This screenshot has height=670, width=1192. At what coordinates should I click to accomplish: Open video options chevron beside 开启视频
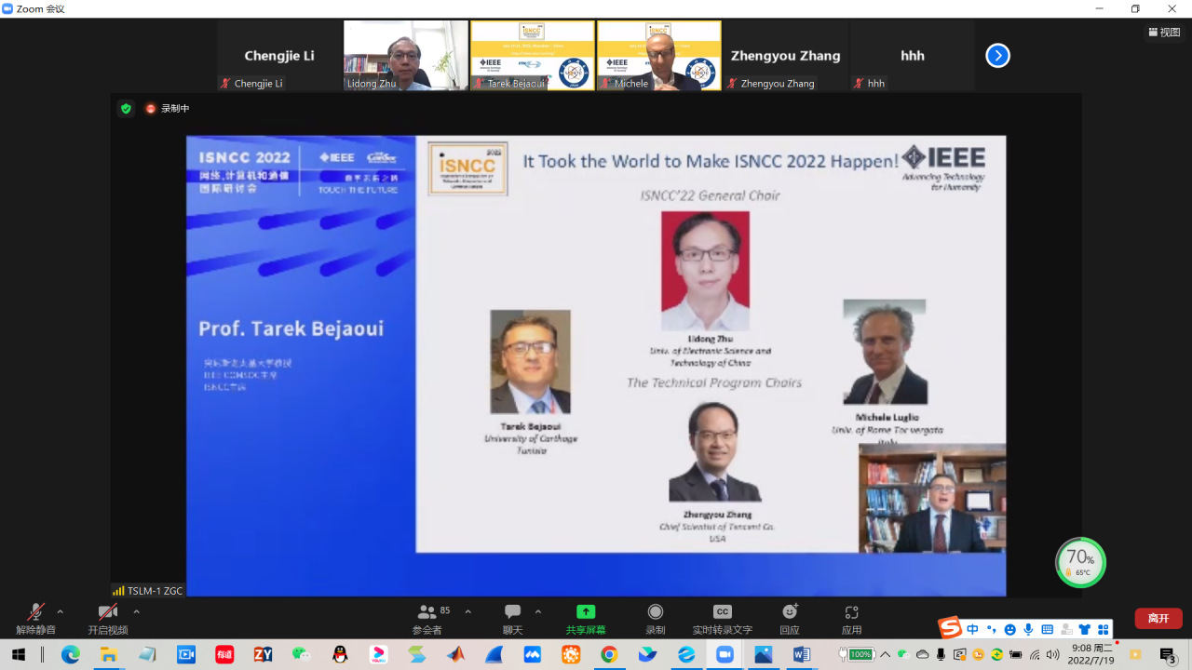click(x=136, y=611)
